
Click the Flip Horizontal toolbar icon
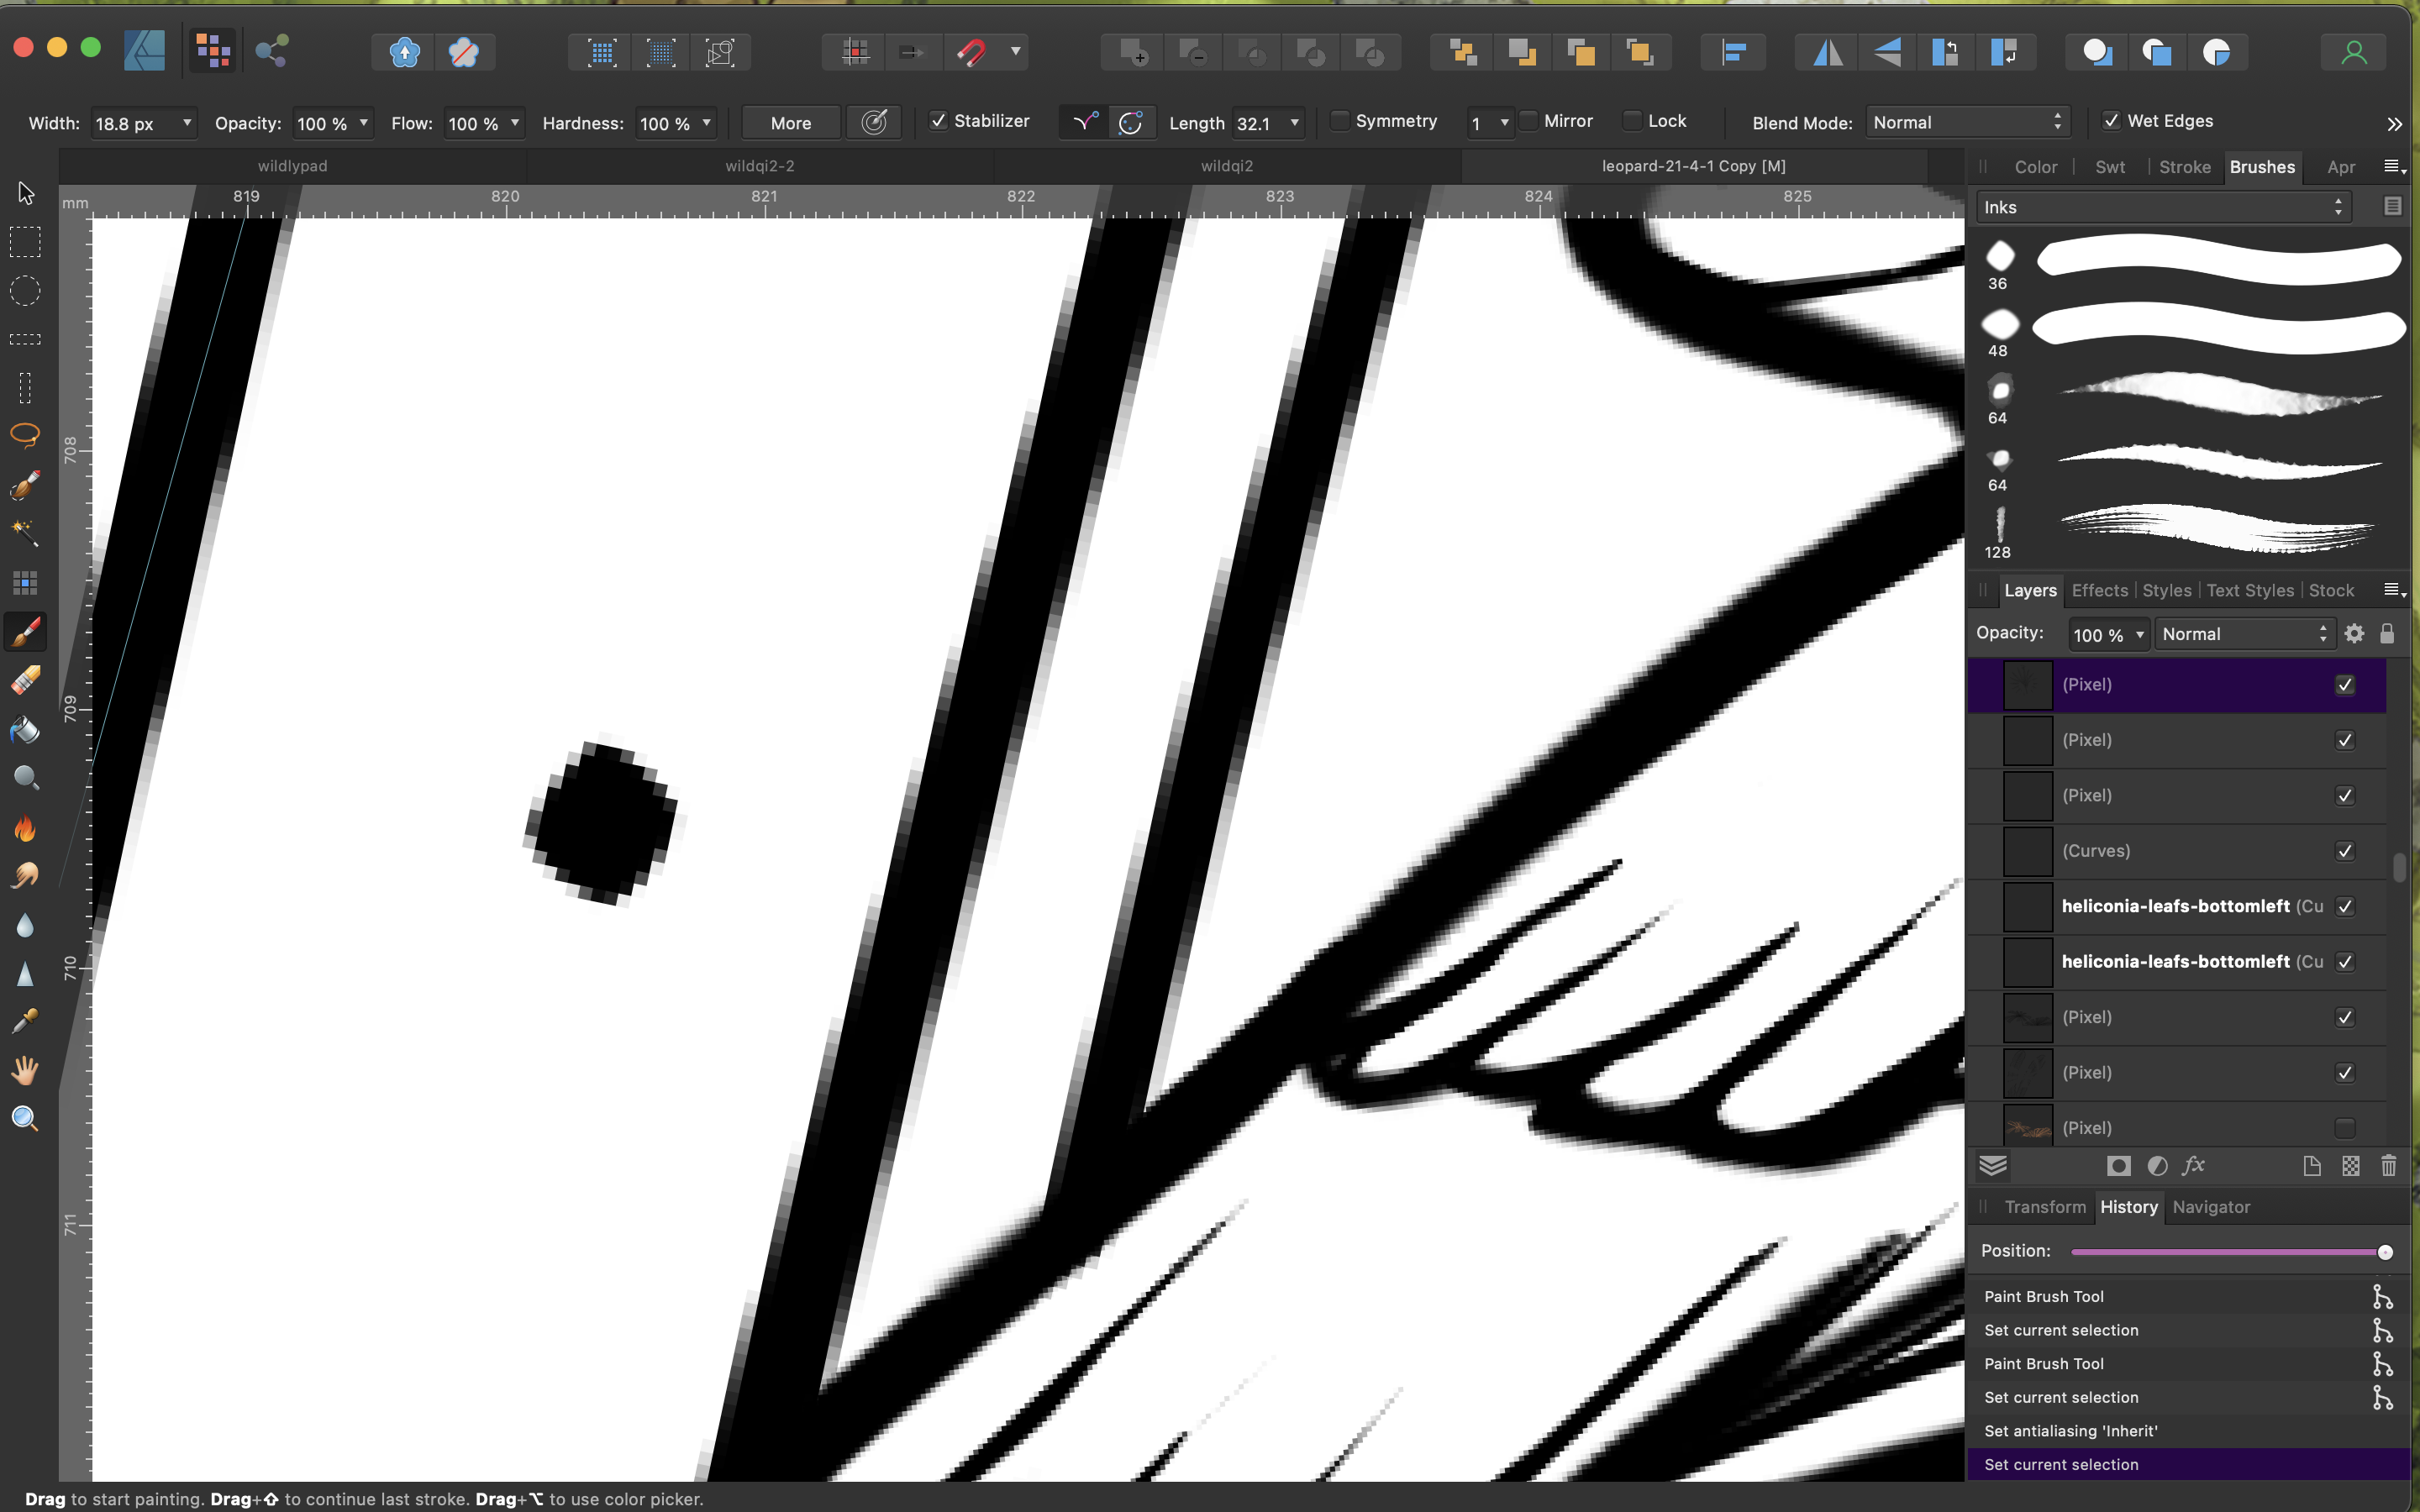point(1828,52)
